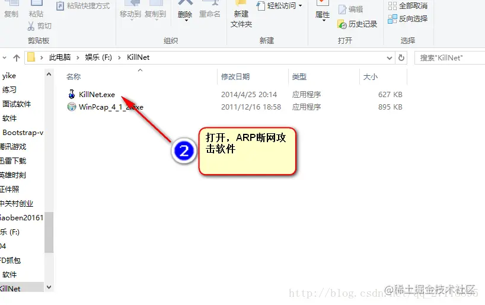Select 中关村创业 in the navigation pane
Viewport: 485px width, 305px height.
click(x=17, y=204)
